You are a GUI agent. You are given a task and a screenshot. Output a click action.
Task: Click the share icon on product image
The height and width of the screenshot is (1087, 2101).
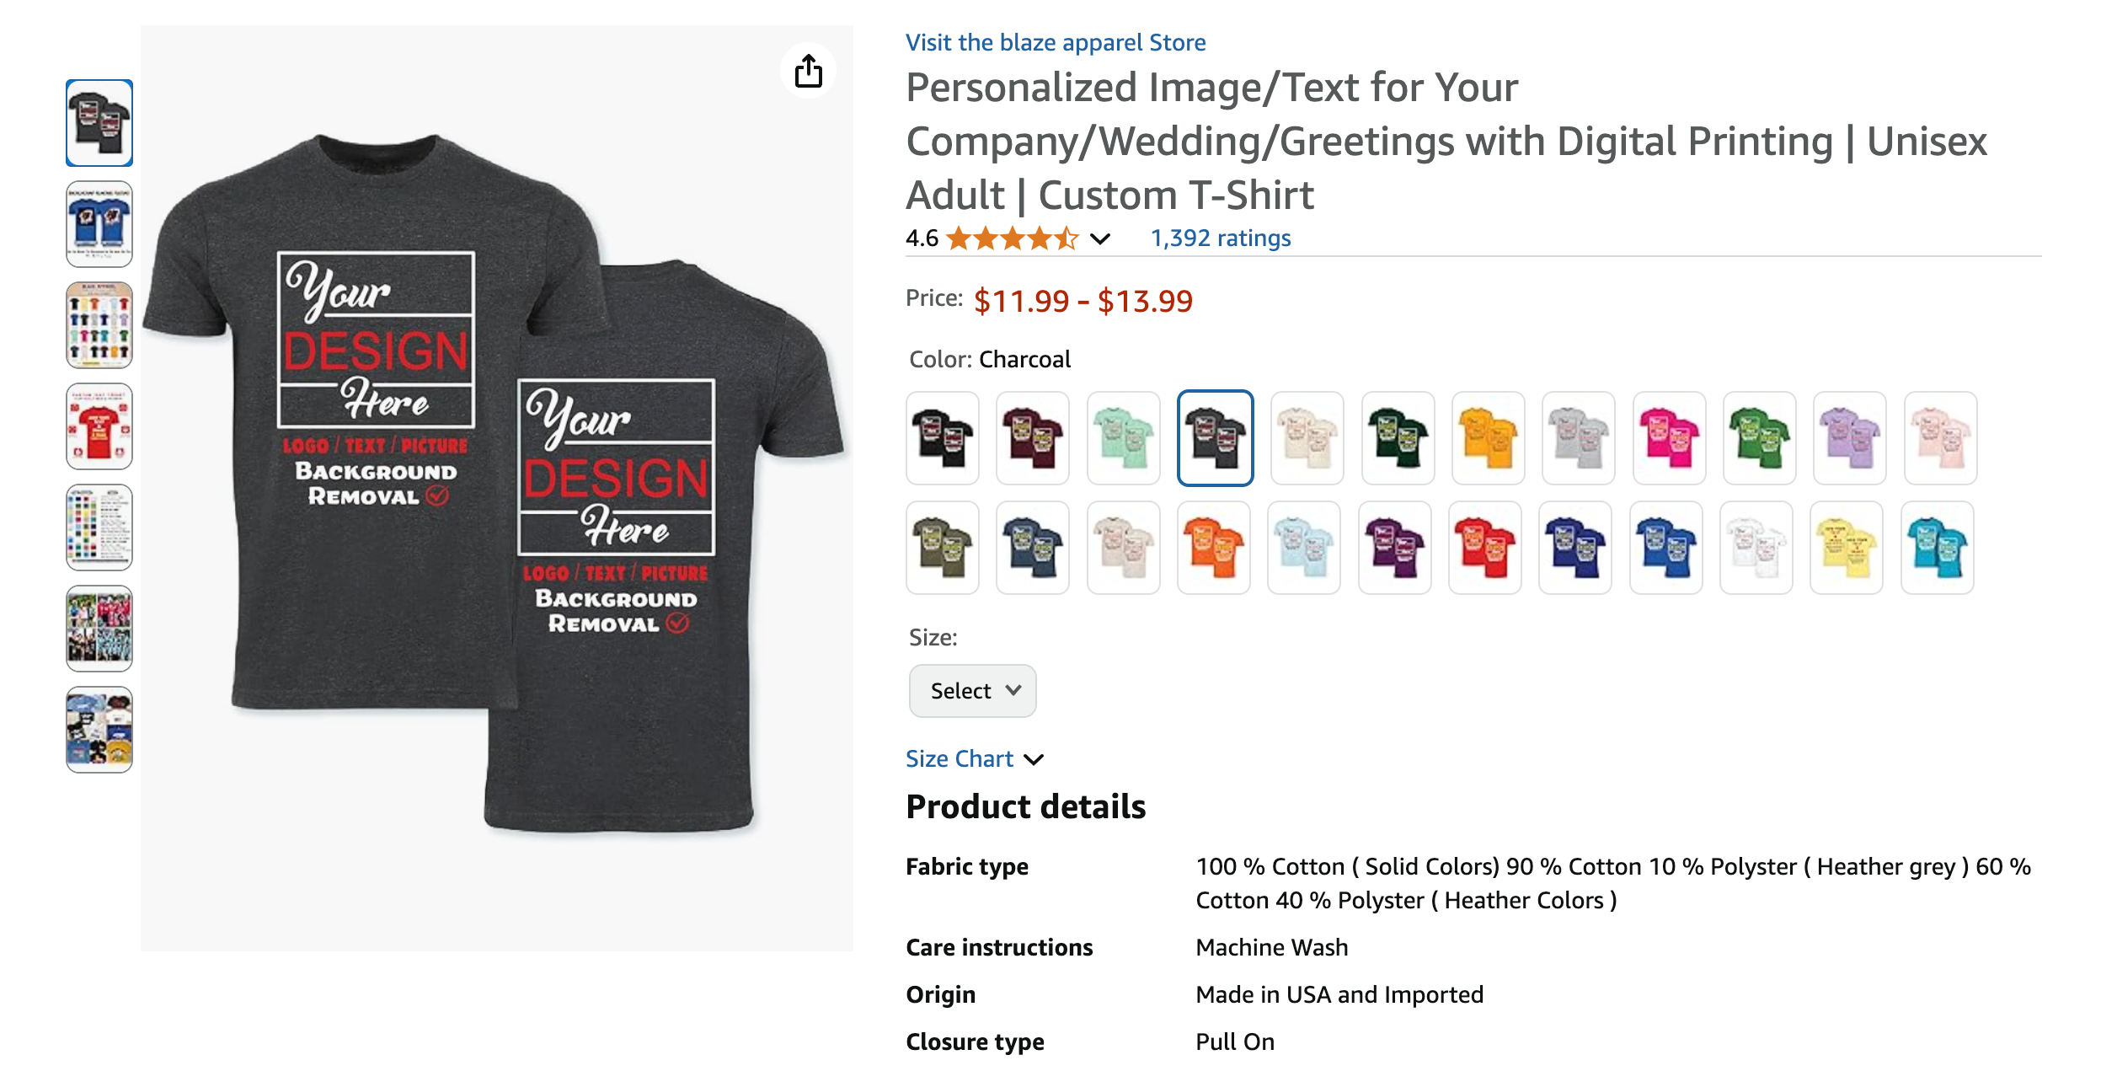coord(808,72)
